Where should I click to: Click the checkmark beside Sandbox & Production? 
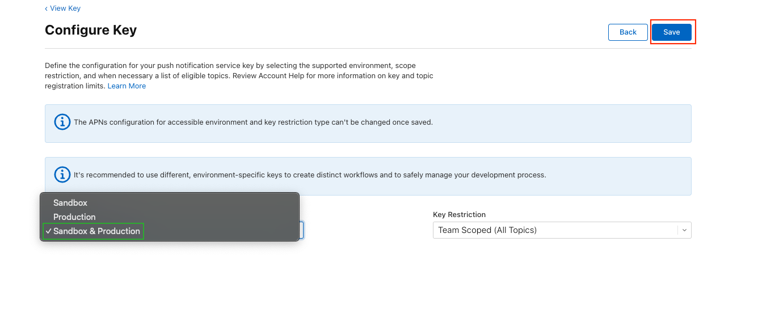[x=49, y=231]
